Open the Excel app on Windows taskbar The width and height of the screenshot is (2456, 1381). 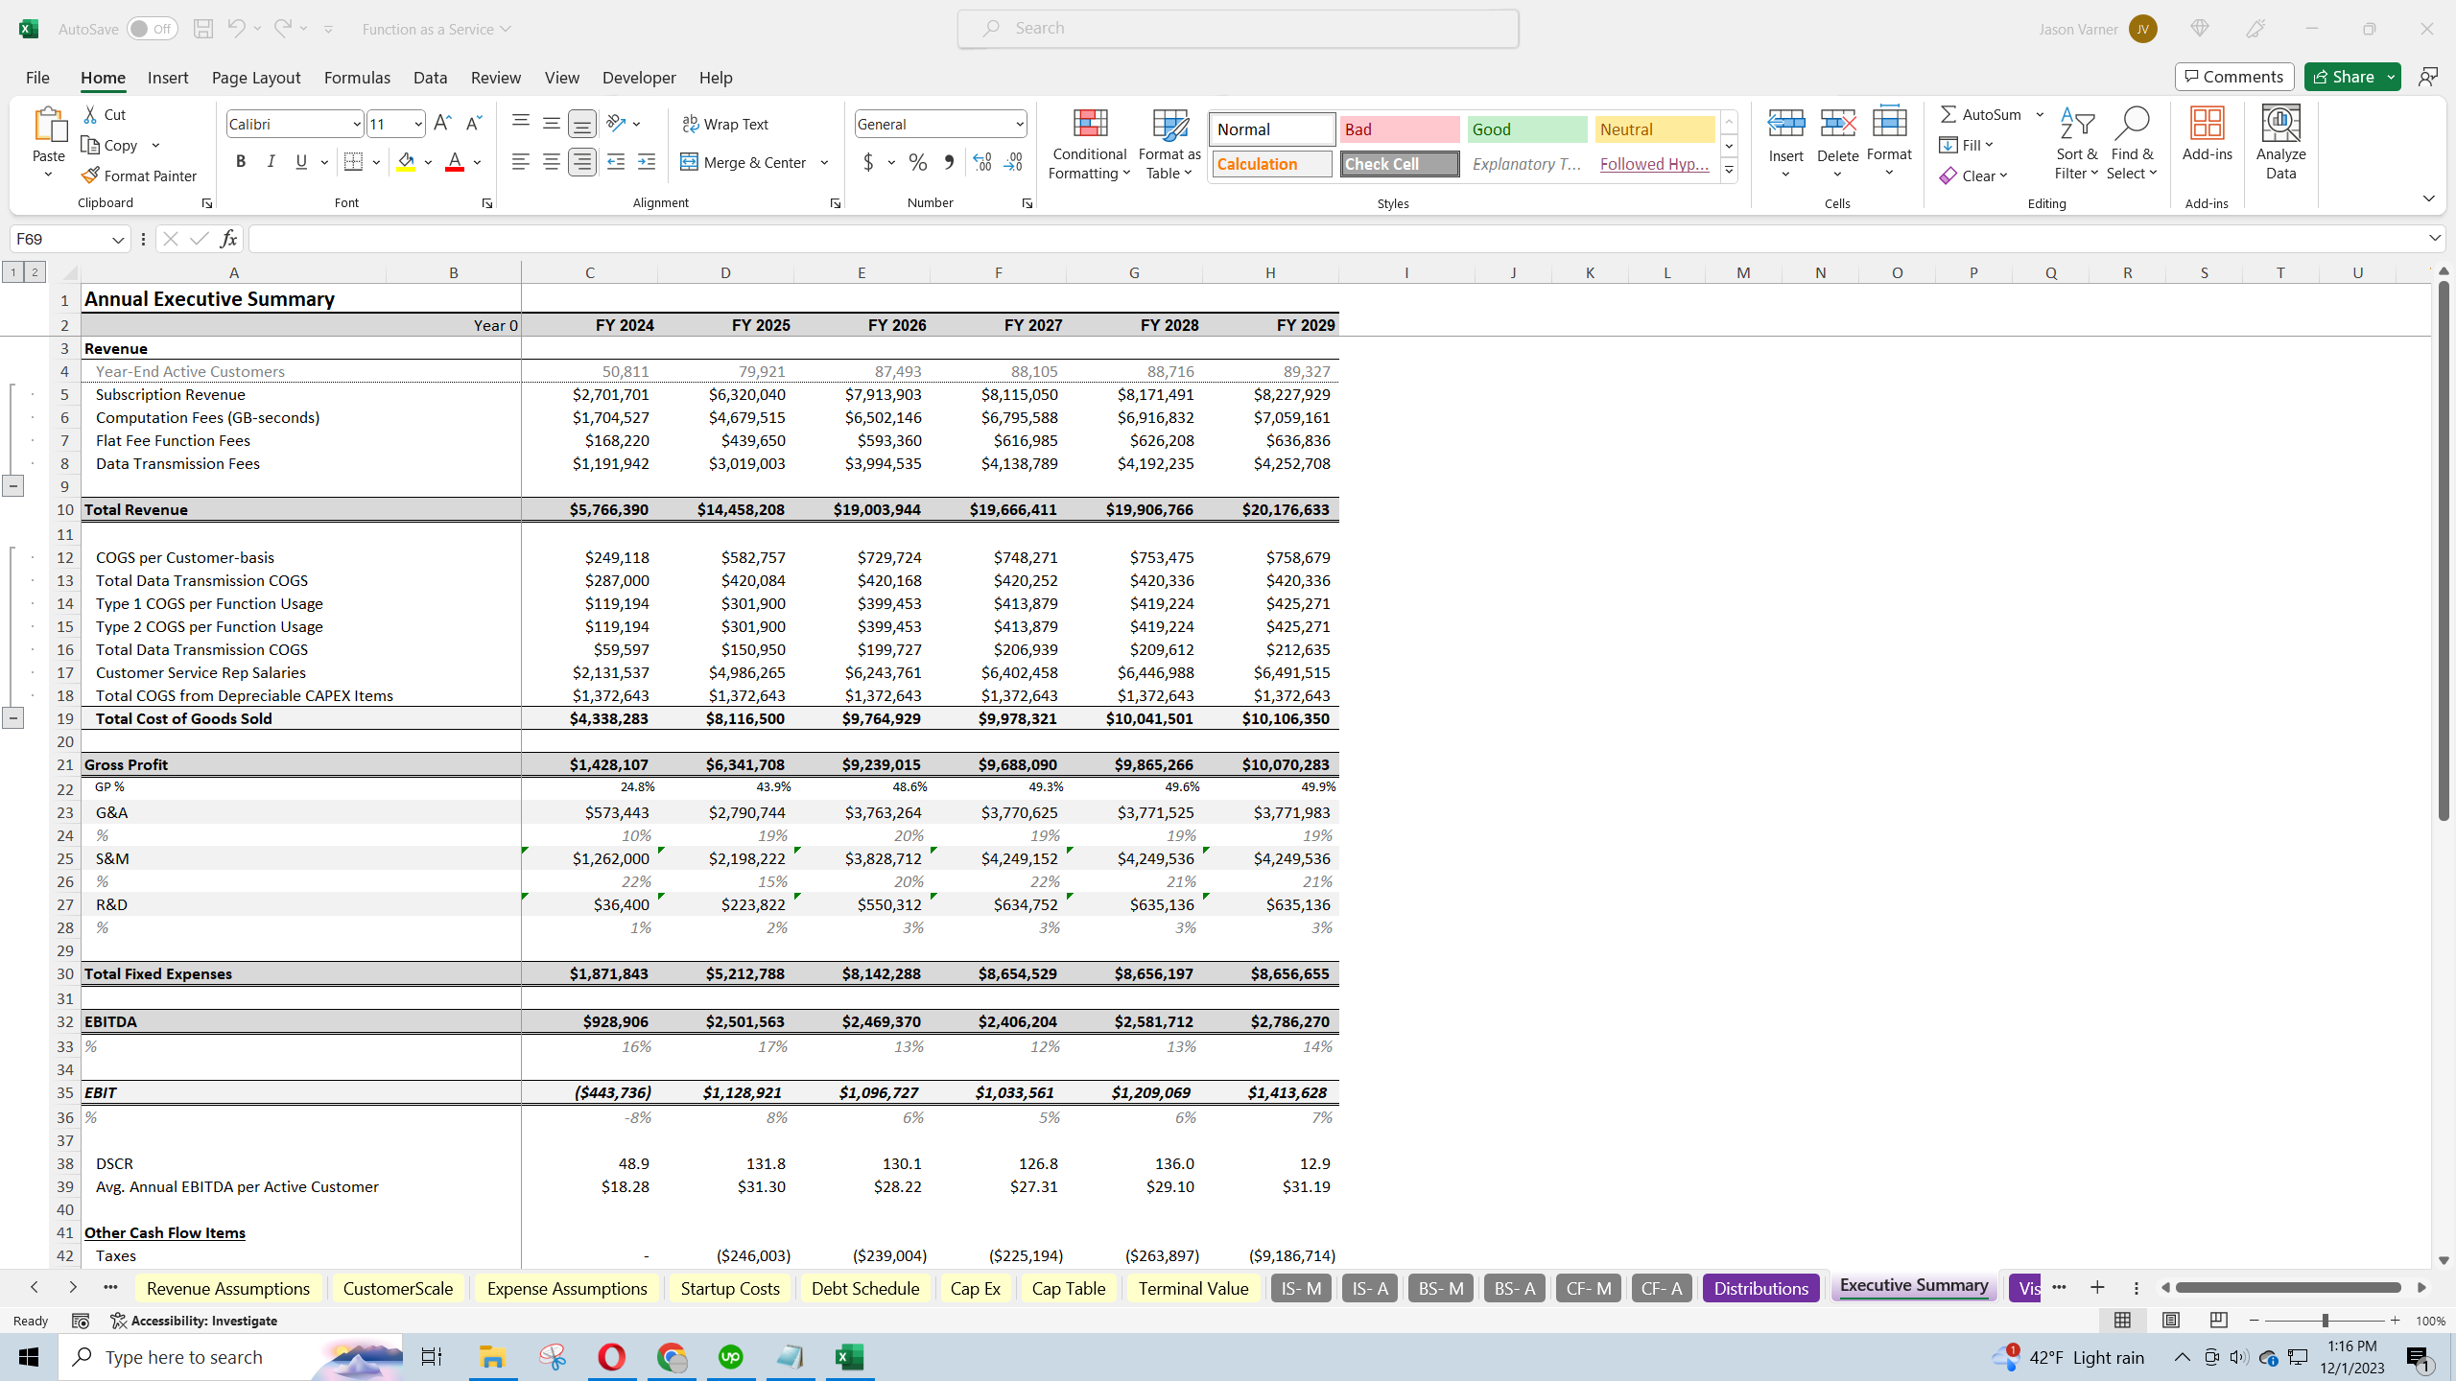849,1357
